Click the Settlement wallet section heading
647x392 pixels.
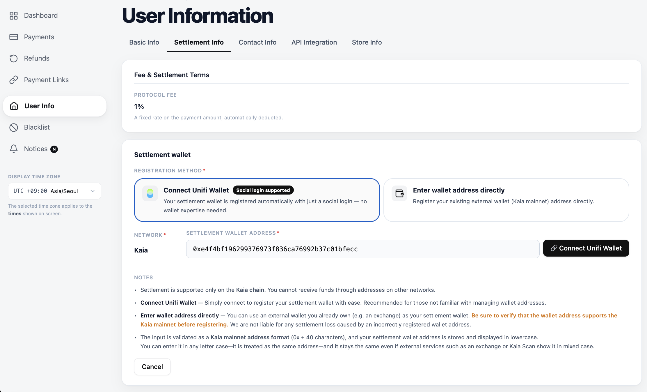[162, 155]
